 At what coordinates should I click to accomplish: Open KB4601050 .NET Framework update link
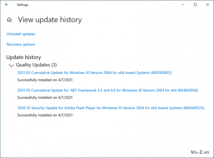pyautogui.click(x=107, y=90)
